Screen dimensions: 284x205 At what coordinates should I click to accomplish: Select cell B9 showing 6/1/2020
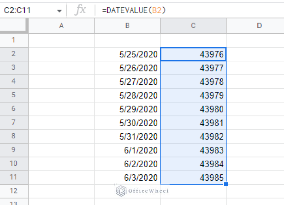pos(127,150)
